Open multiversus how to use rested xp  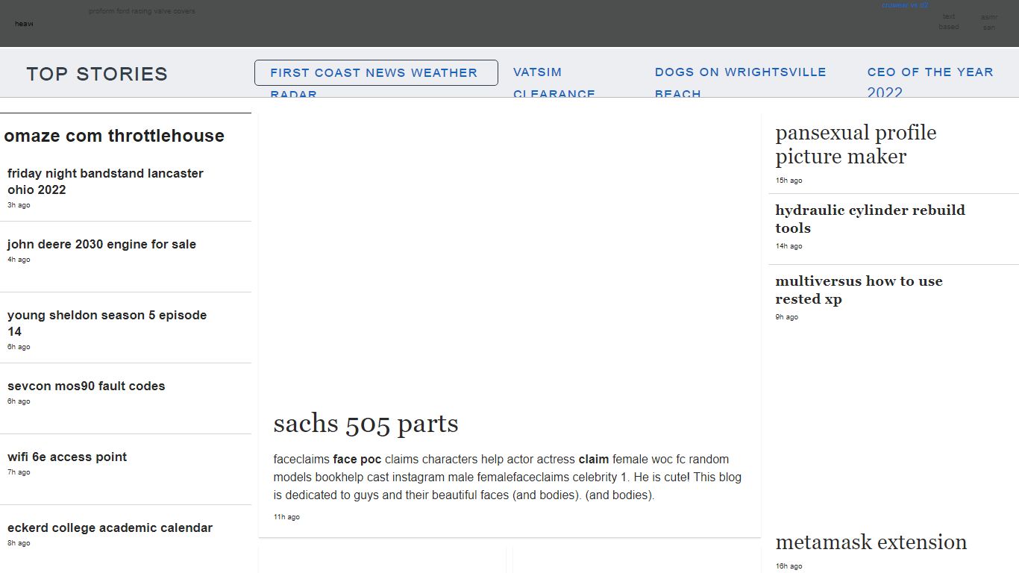tap(859, 290)
